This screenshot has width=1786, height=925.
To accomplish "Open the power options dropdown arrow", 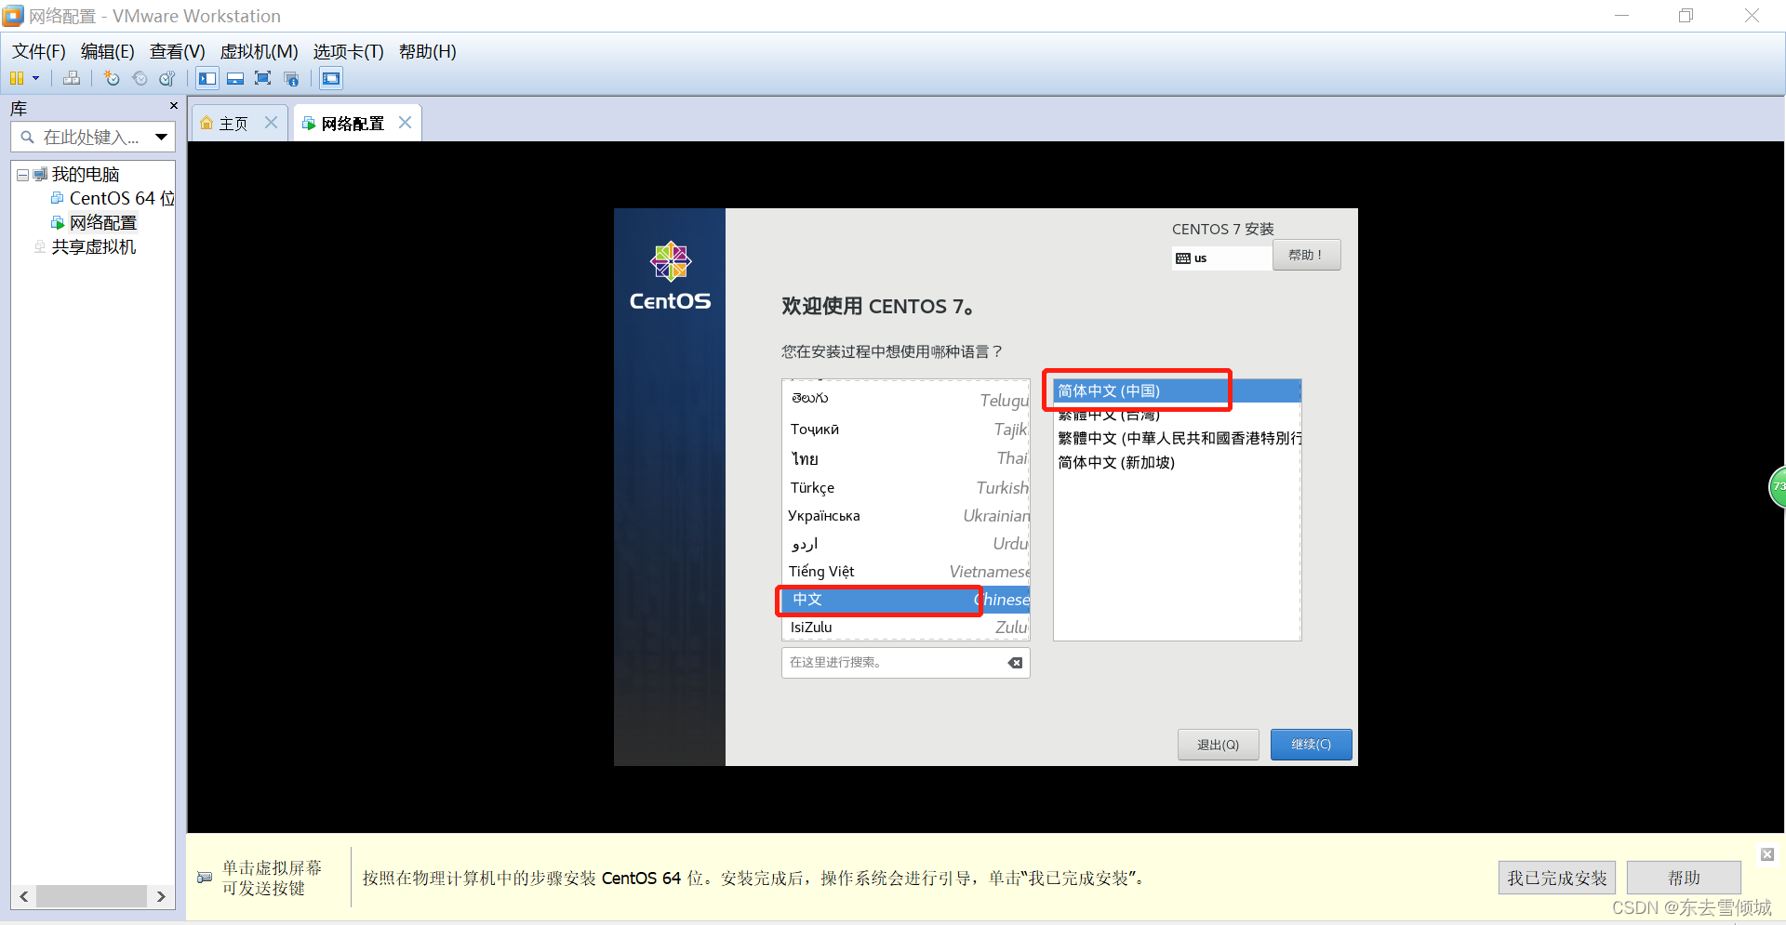I will (x=36, y=78).
